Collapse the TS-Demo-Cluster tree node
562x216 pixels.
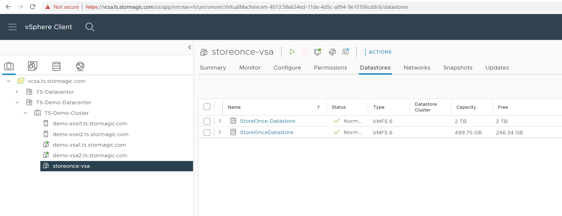click(x=25, y=113)
